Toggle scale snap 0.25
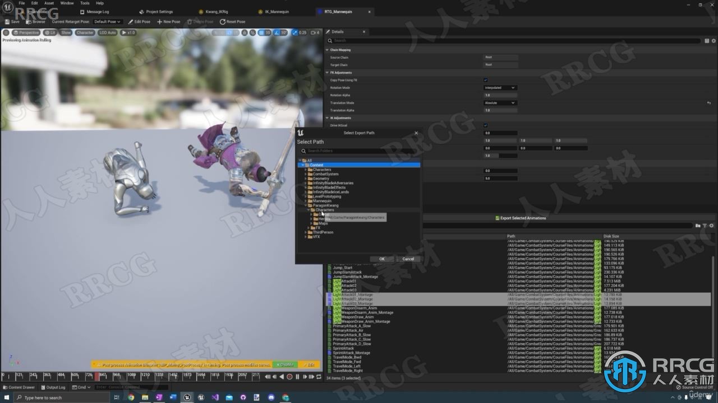 click(300, 32)
